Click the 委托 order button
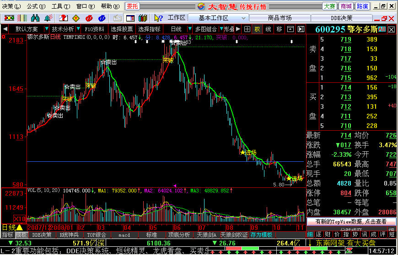 tap(132, 6)
